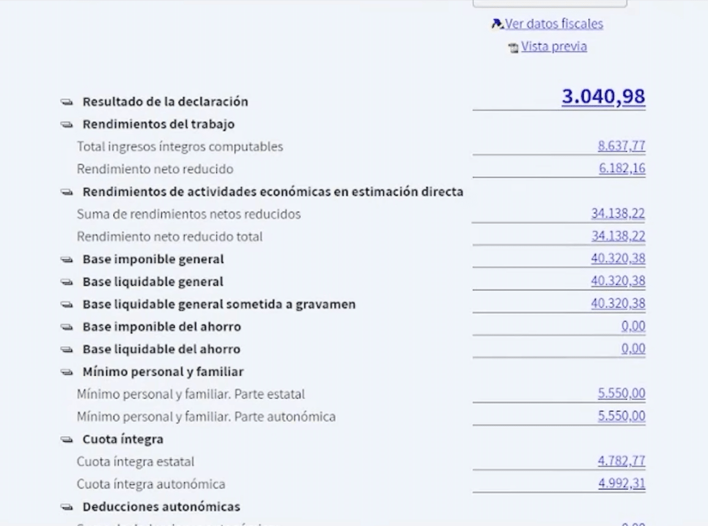Click the bullet icon beside Cuota íntegra
The width and height of the screenshot is (708, 526).
coord(67,440)
